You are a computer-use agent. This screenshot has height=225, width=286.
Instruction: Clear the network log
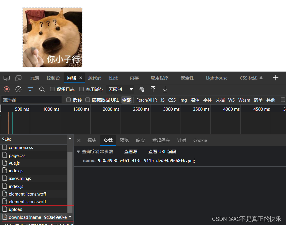[x=18, y=89]
